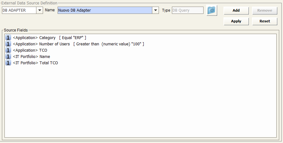Open the DB ADAPTER dropdown arrow

[x=40, y=10]
